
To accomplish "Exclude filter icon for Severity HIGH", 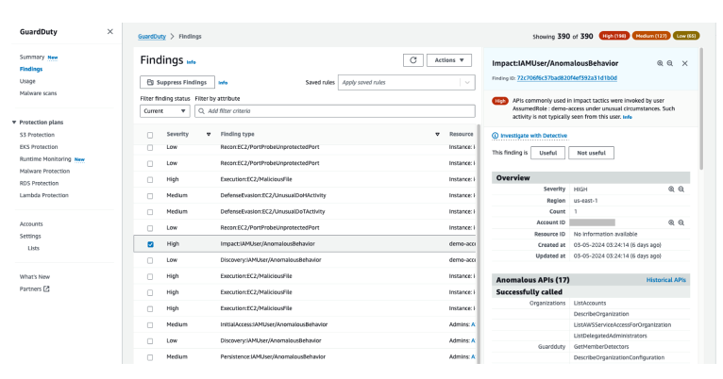I will [681, 189].
